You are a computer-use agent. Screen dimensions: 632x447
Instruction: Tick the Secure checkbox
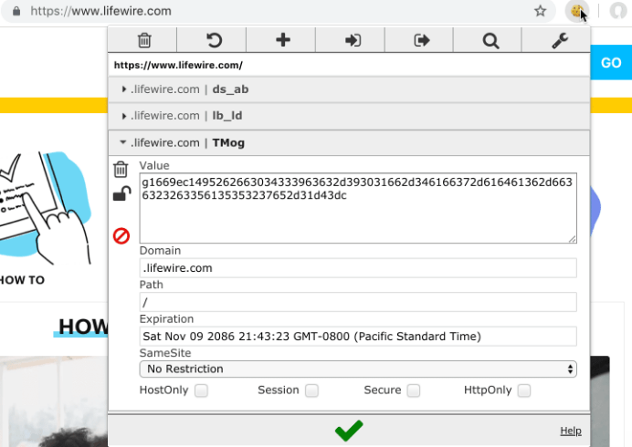click(x=414, y=390)
